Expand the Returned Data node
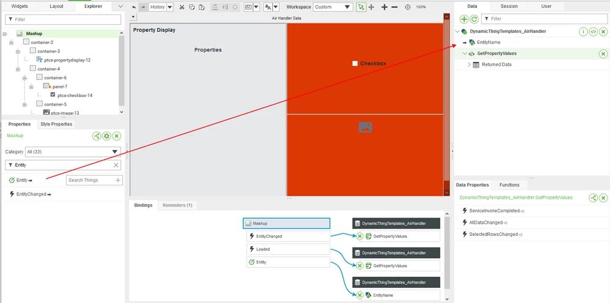The width and height of the screenshot is (610, 303). (x=469, y=65)
